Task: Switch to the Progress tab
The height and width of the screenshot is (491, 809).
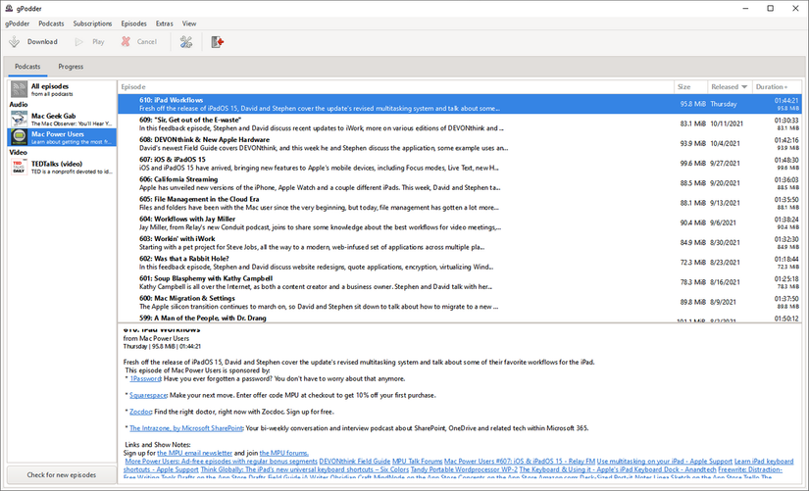Action: tap(71, 67)
